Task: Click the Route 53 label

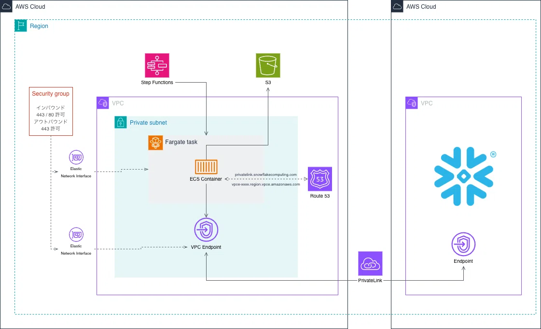Action: coord(320,196)
